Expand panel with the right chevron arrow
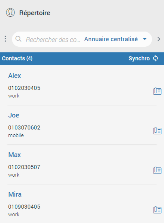This screenshot has width=164, height=223. [159, 39]
